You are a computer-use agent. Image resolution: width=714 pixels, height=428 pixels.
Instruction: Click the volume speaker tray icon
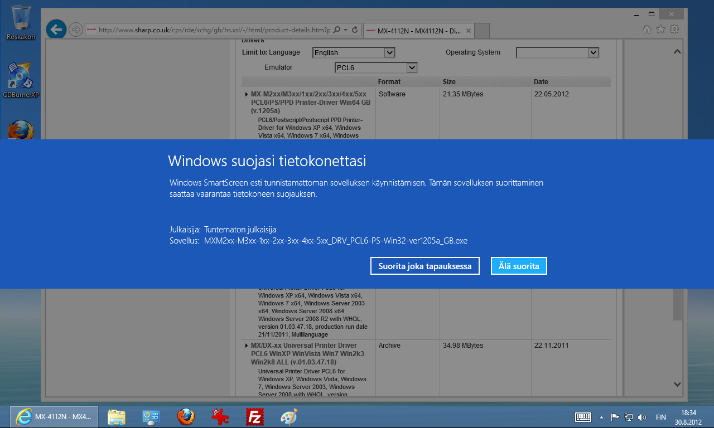pyautogui.click(x=642, y=417)
